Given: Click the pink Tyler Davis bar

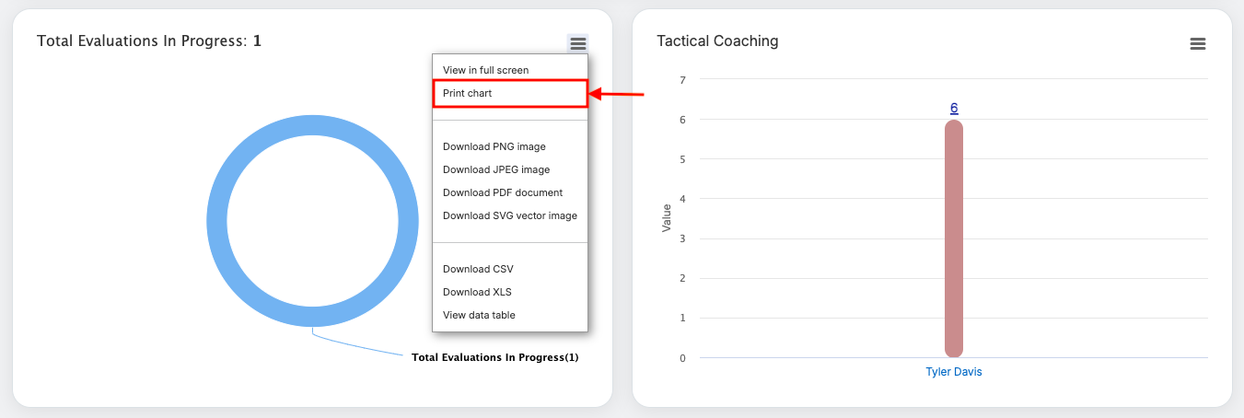Looking at the screenshot, I should (x=954, y=239).
